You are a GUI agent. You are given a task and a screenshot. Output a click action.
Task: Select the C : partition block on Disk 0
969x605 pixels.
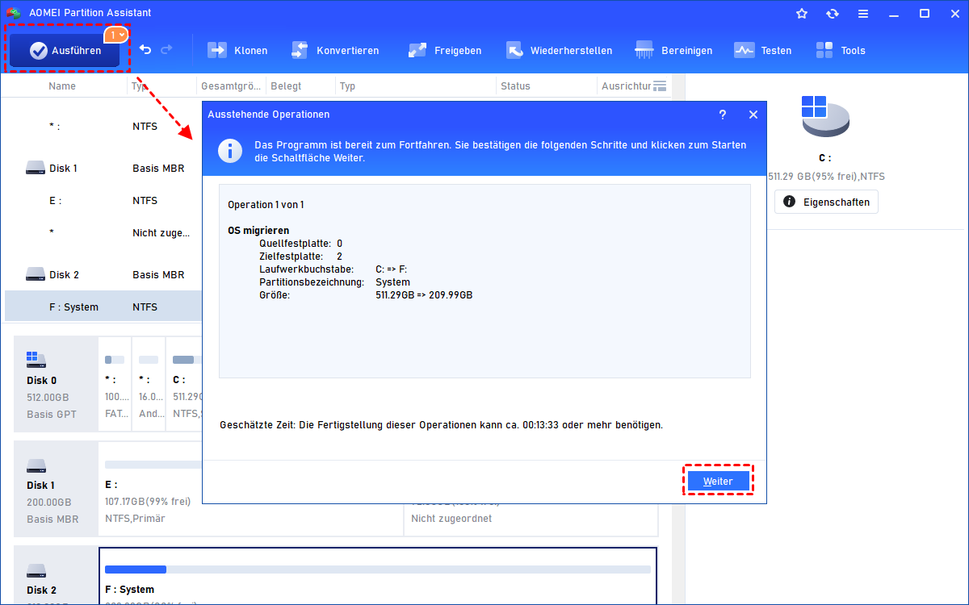tap(185, 383)
